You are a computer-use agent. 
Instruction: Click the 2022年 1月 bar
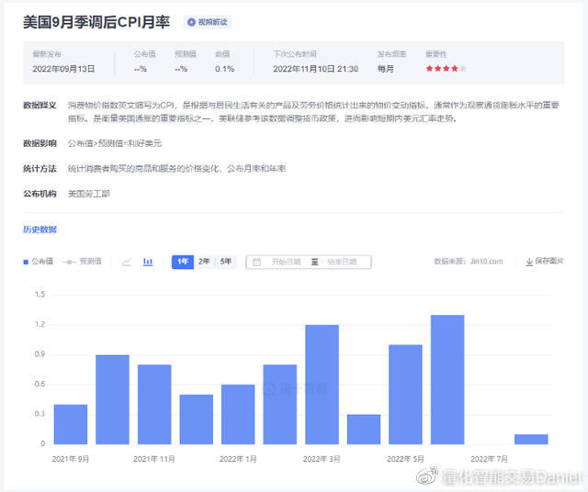238,414
